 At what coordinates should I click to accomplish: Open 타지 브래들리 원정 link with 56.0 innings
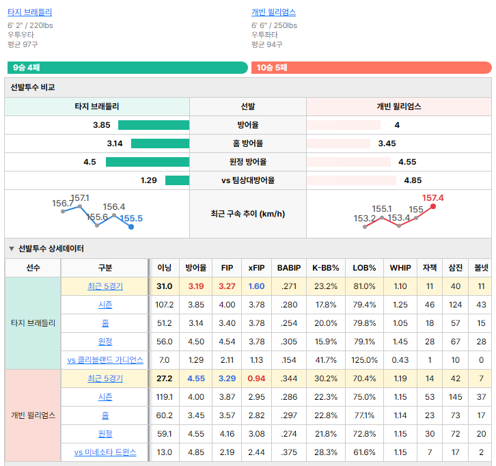(105, 342)
